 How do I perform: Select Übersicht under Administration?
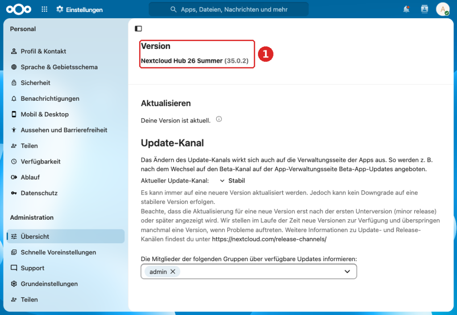66,237
